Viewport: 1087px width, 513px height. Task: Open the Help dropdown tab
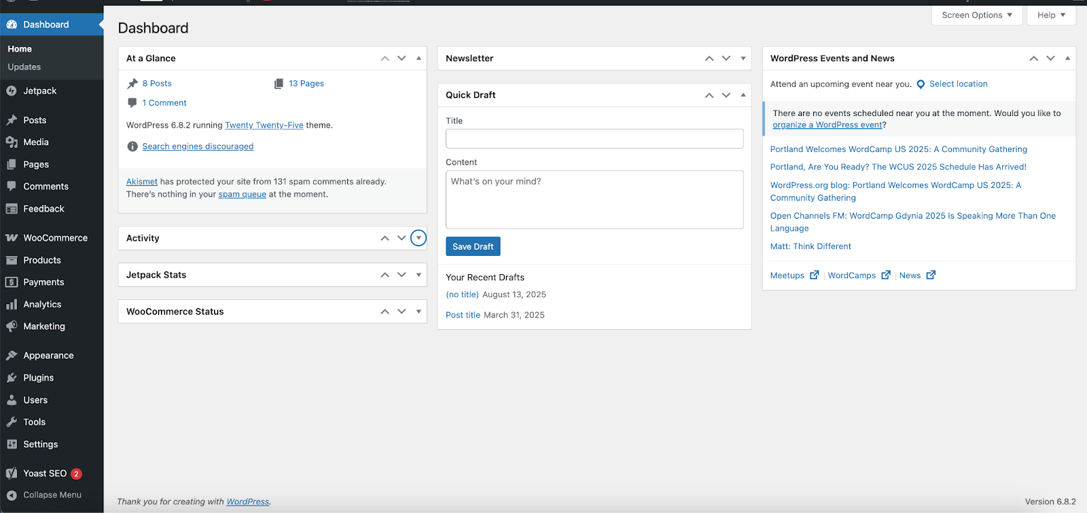click(1051, 15)
